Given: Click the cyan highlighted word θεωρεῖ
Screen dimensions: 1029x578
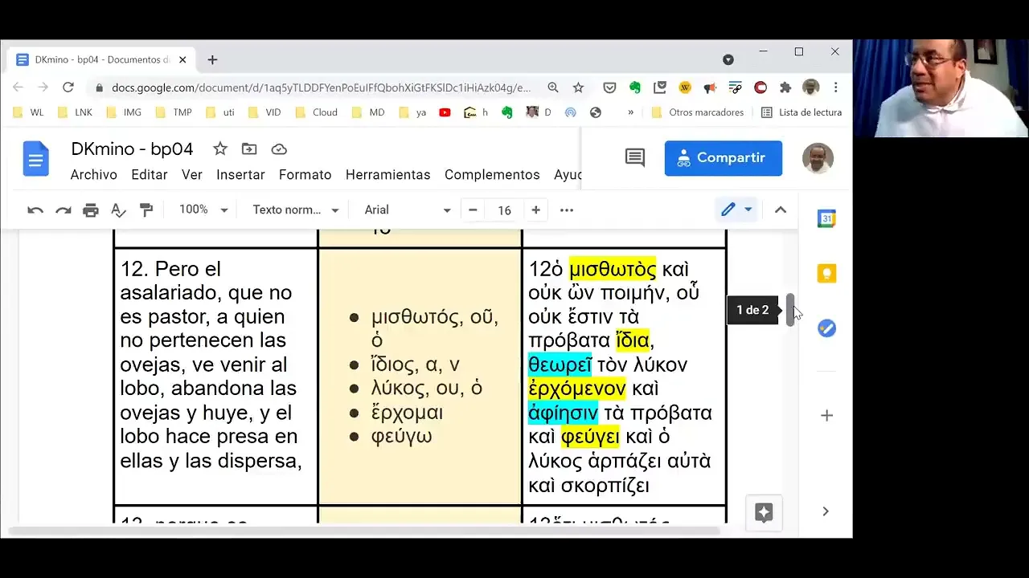Looking at the screenshot, I should pyautogui.click(x=560, y=364).
